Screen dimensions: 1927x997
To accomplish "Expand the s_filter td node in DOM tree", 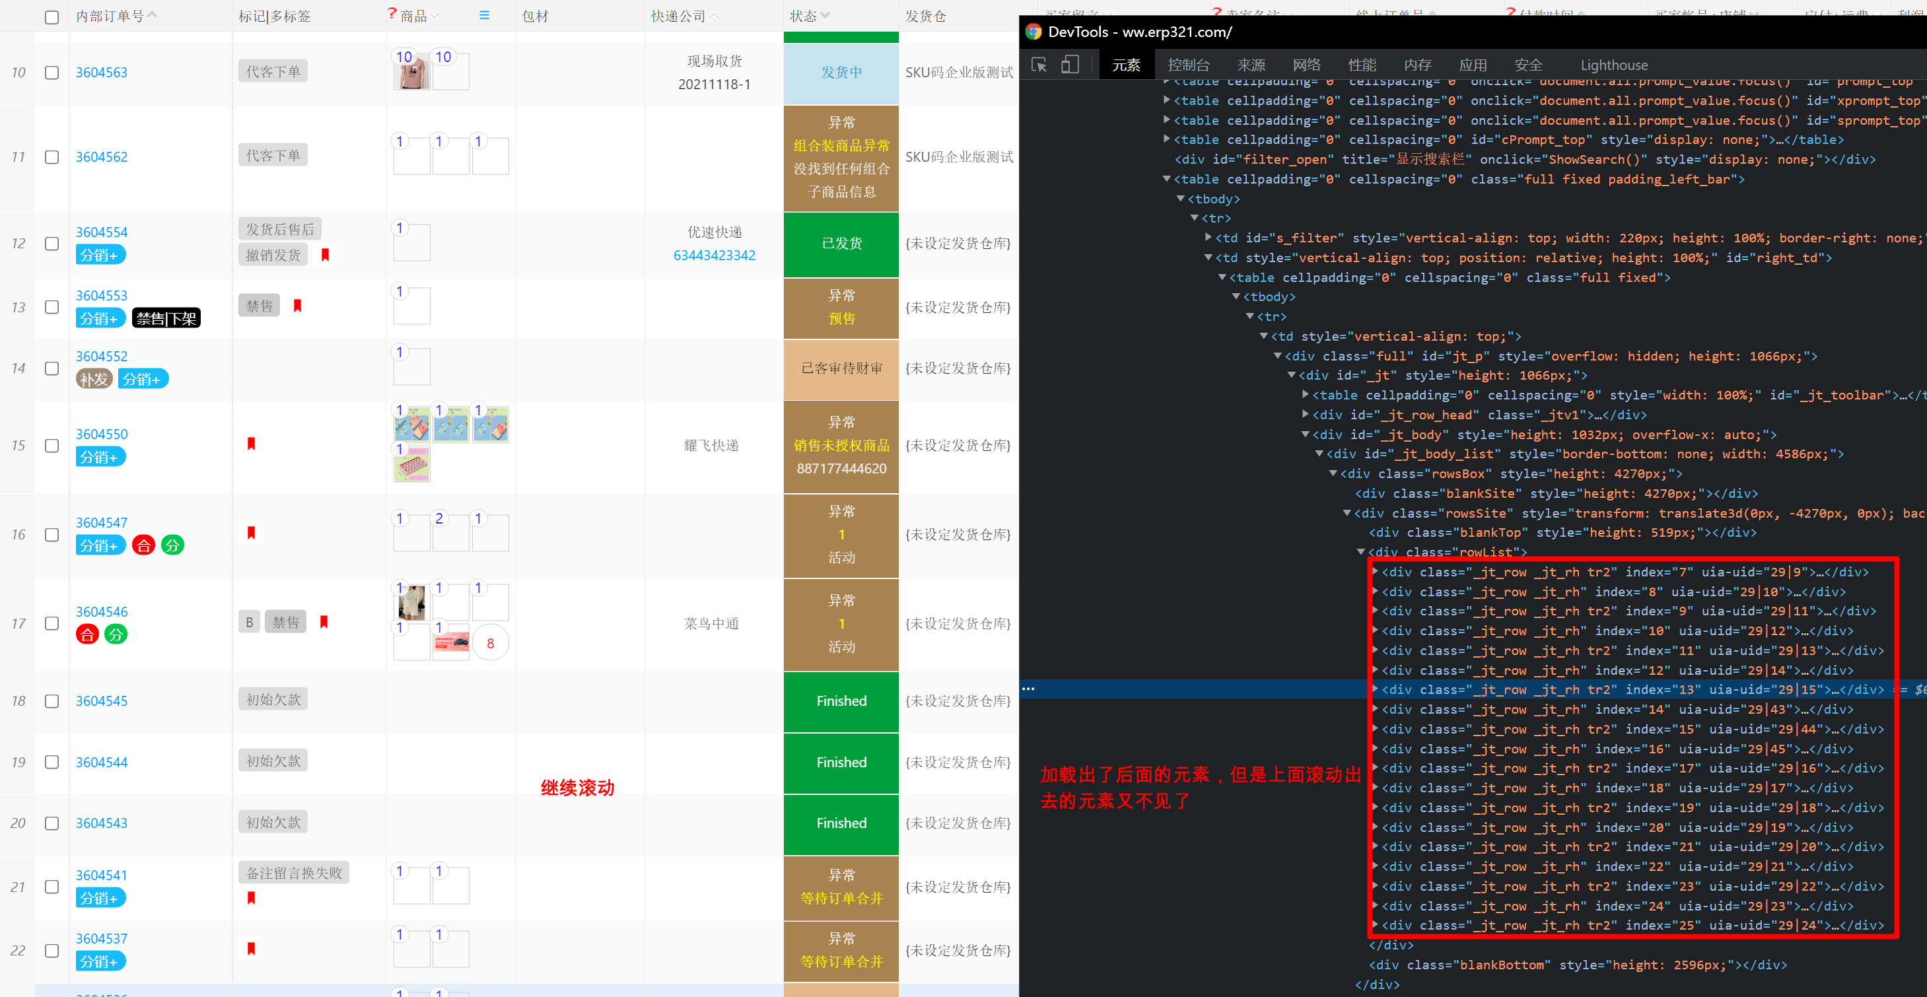I will coord(1208,238).
